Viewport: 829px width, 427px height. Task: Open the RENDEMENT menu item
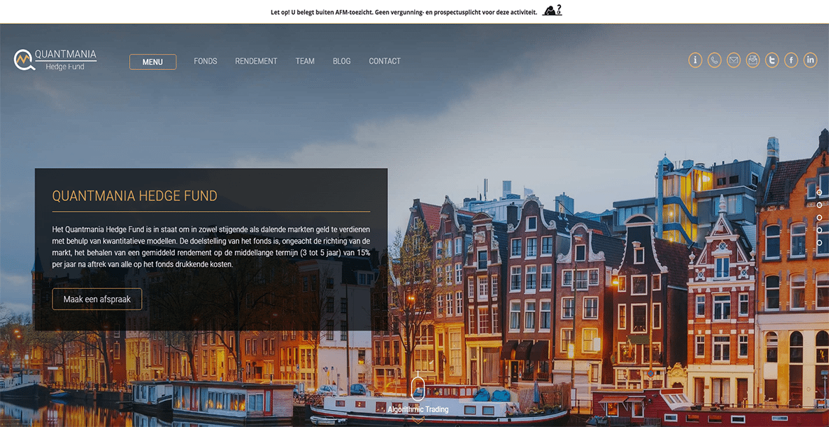coord(256,61)
